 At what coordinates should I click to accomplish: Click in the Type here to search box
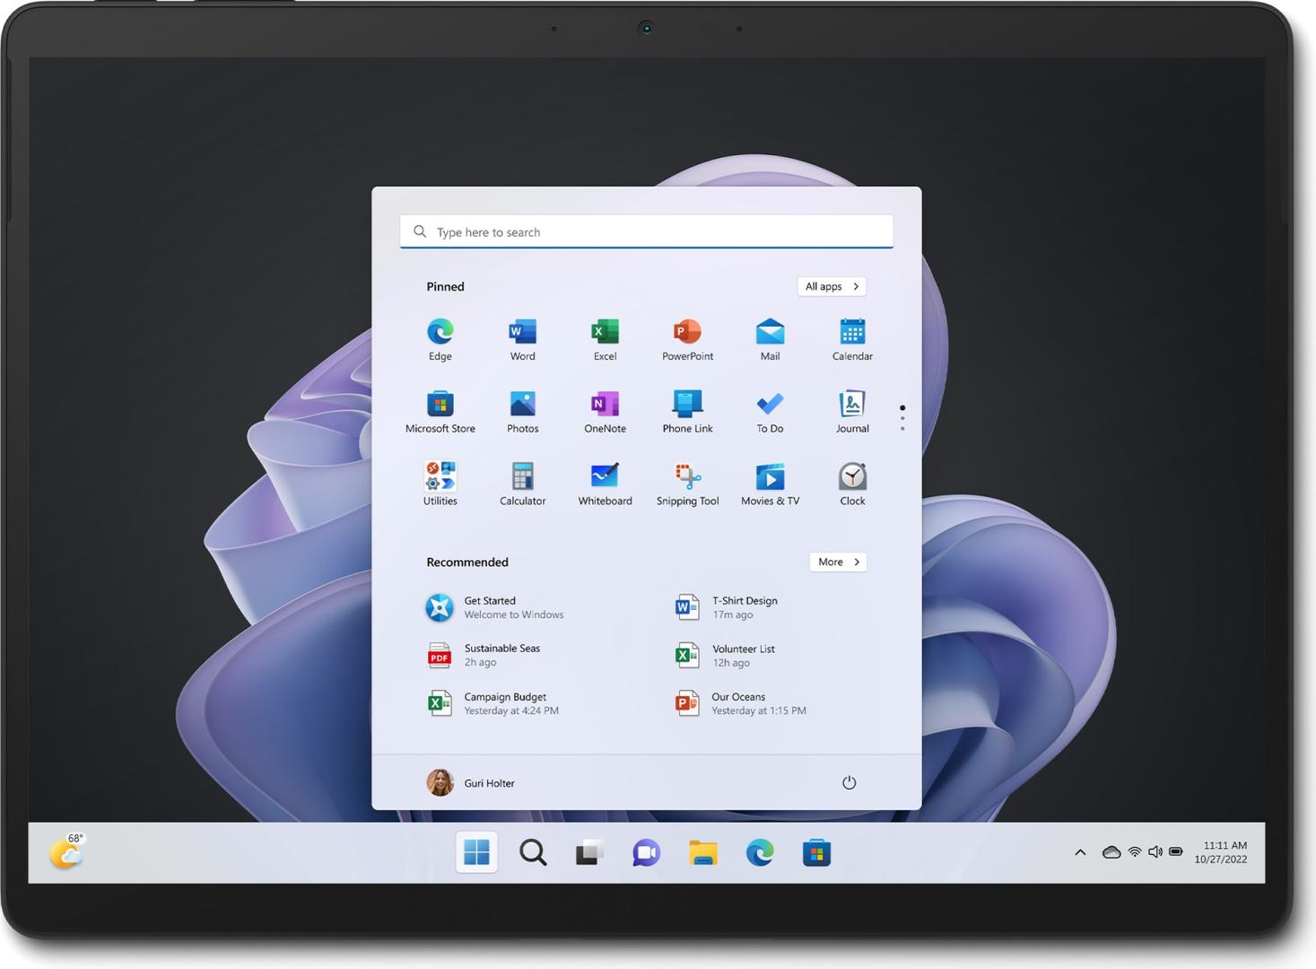[647, 231]
